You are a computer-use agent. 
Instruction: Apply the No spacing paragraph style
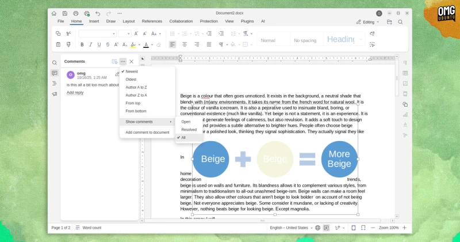pos(305,40)
